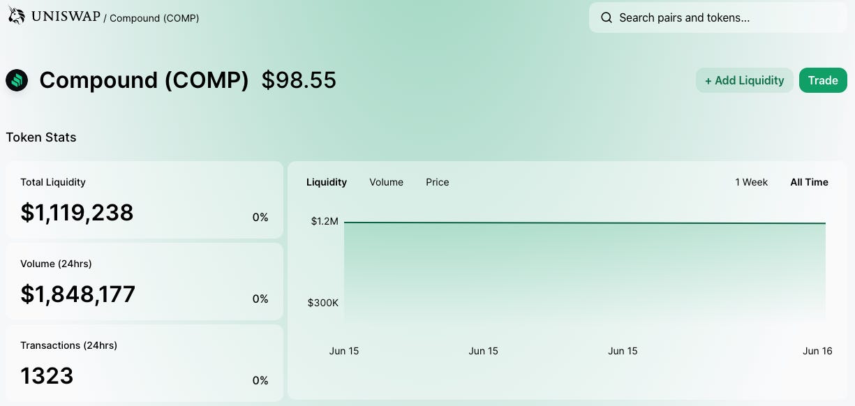Viewport: 855px width, 406px height.
Task: Open the UNISWAP wordmark home link
Action: (65, 17)
